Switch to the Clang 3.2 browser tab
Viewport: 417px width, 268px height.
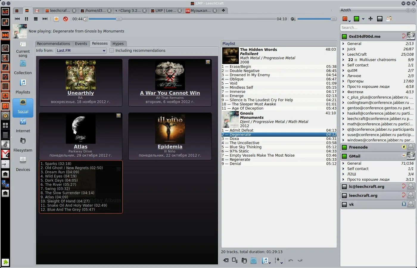130,10
